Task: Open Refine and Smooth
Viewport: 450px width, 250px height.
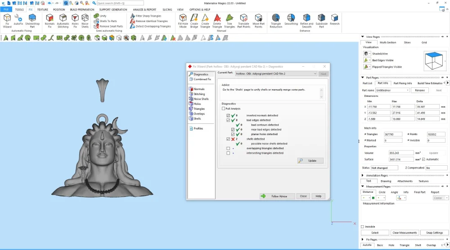Action: click(306, 21)
